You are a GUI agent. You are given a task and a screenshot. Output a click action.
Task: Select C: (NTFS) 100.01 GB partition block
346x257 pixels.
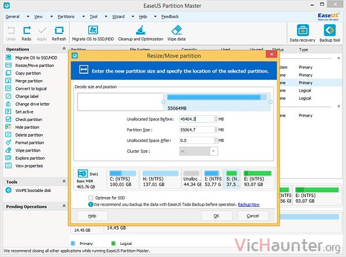tap(123, 179)
